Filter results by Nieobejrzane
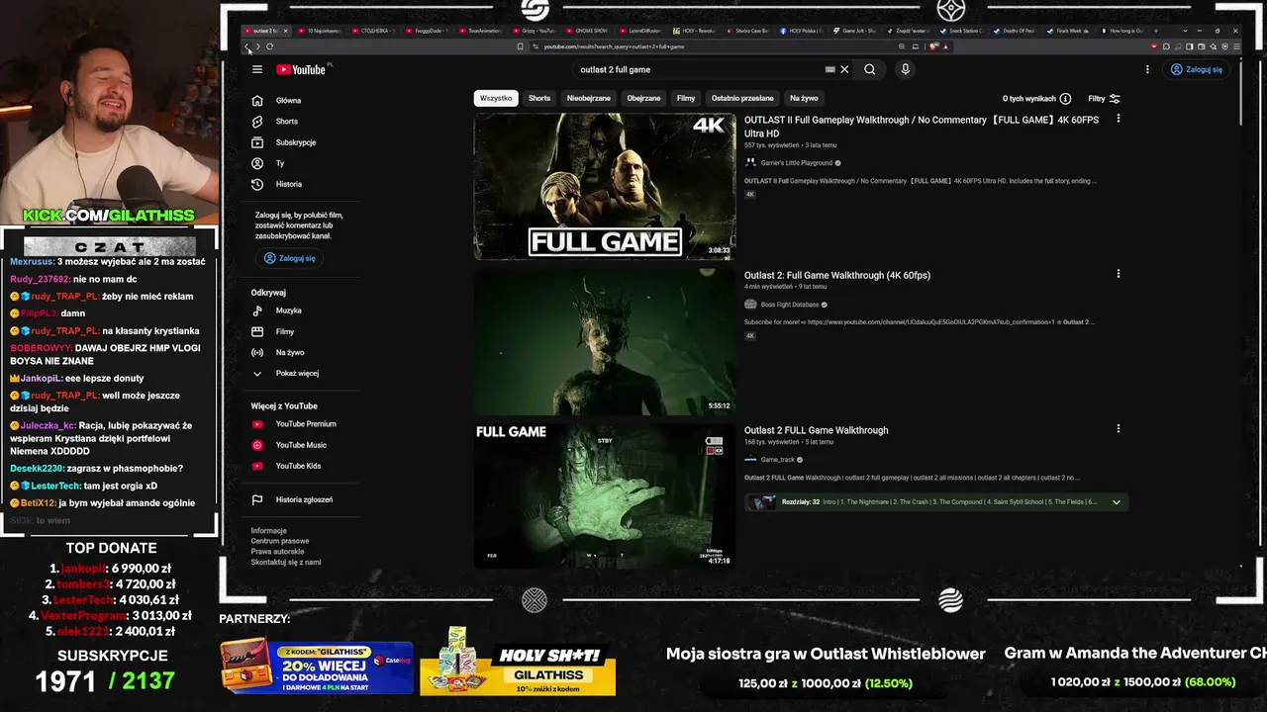 (x=588, y=99)
